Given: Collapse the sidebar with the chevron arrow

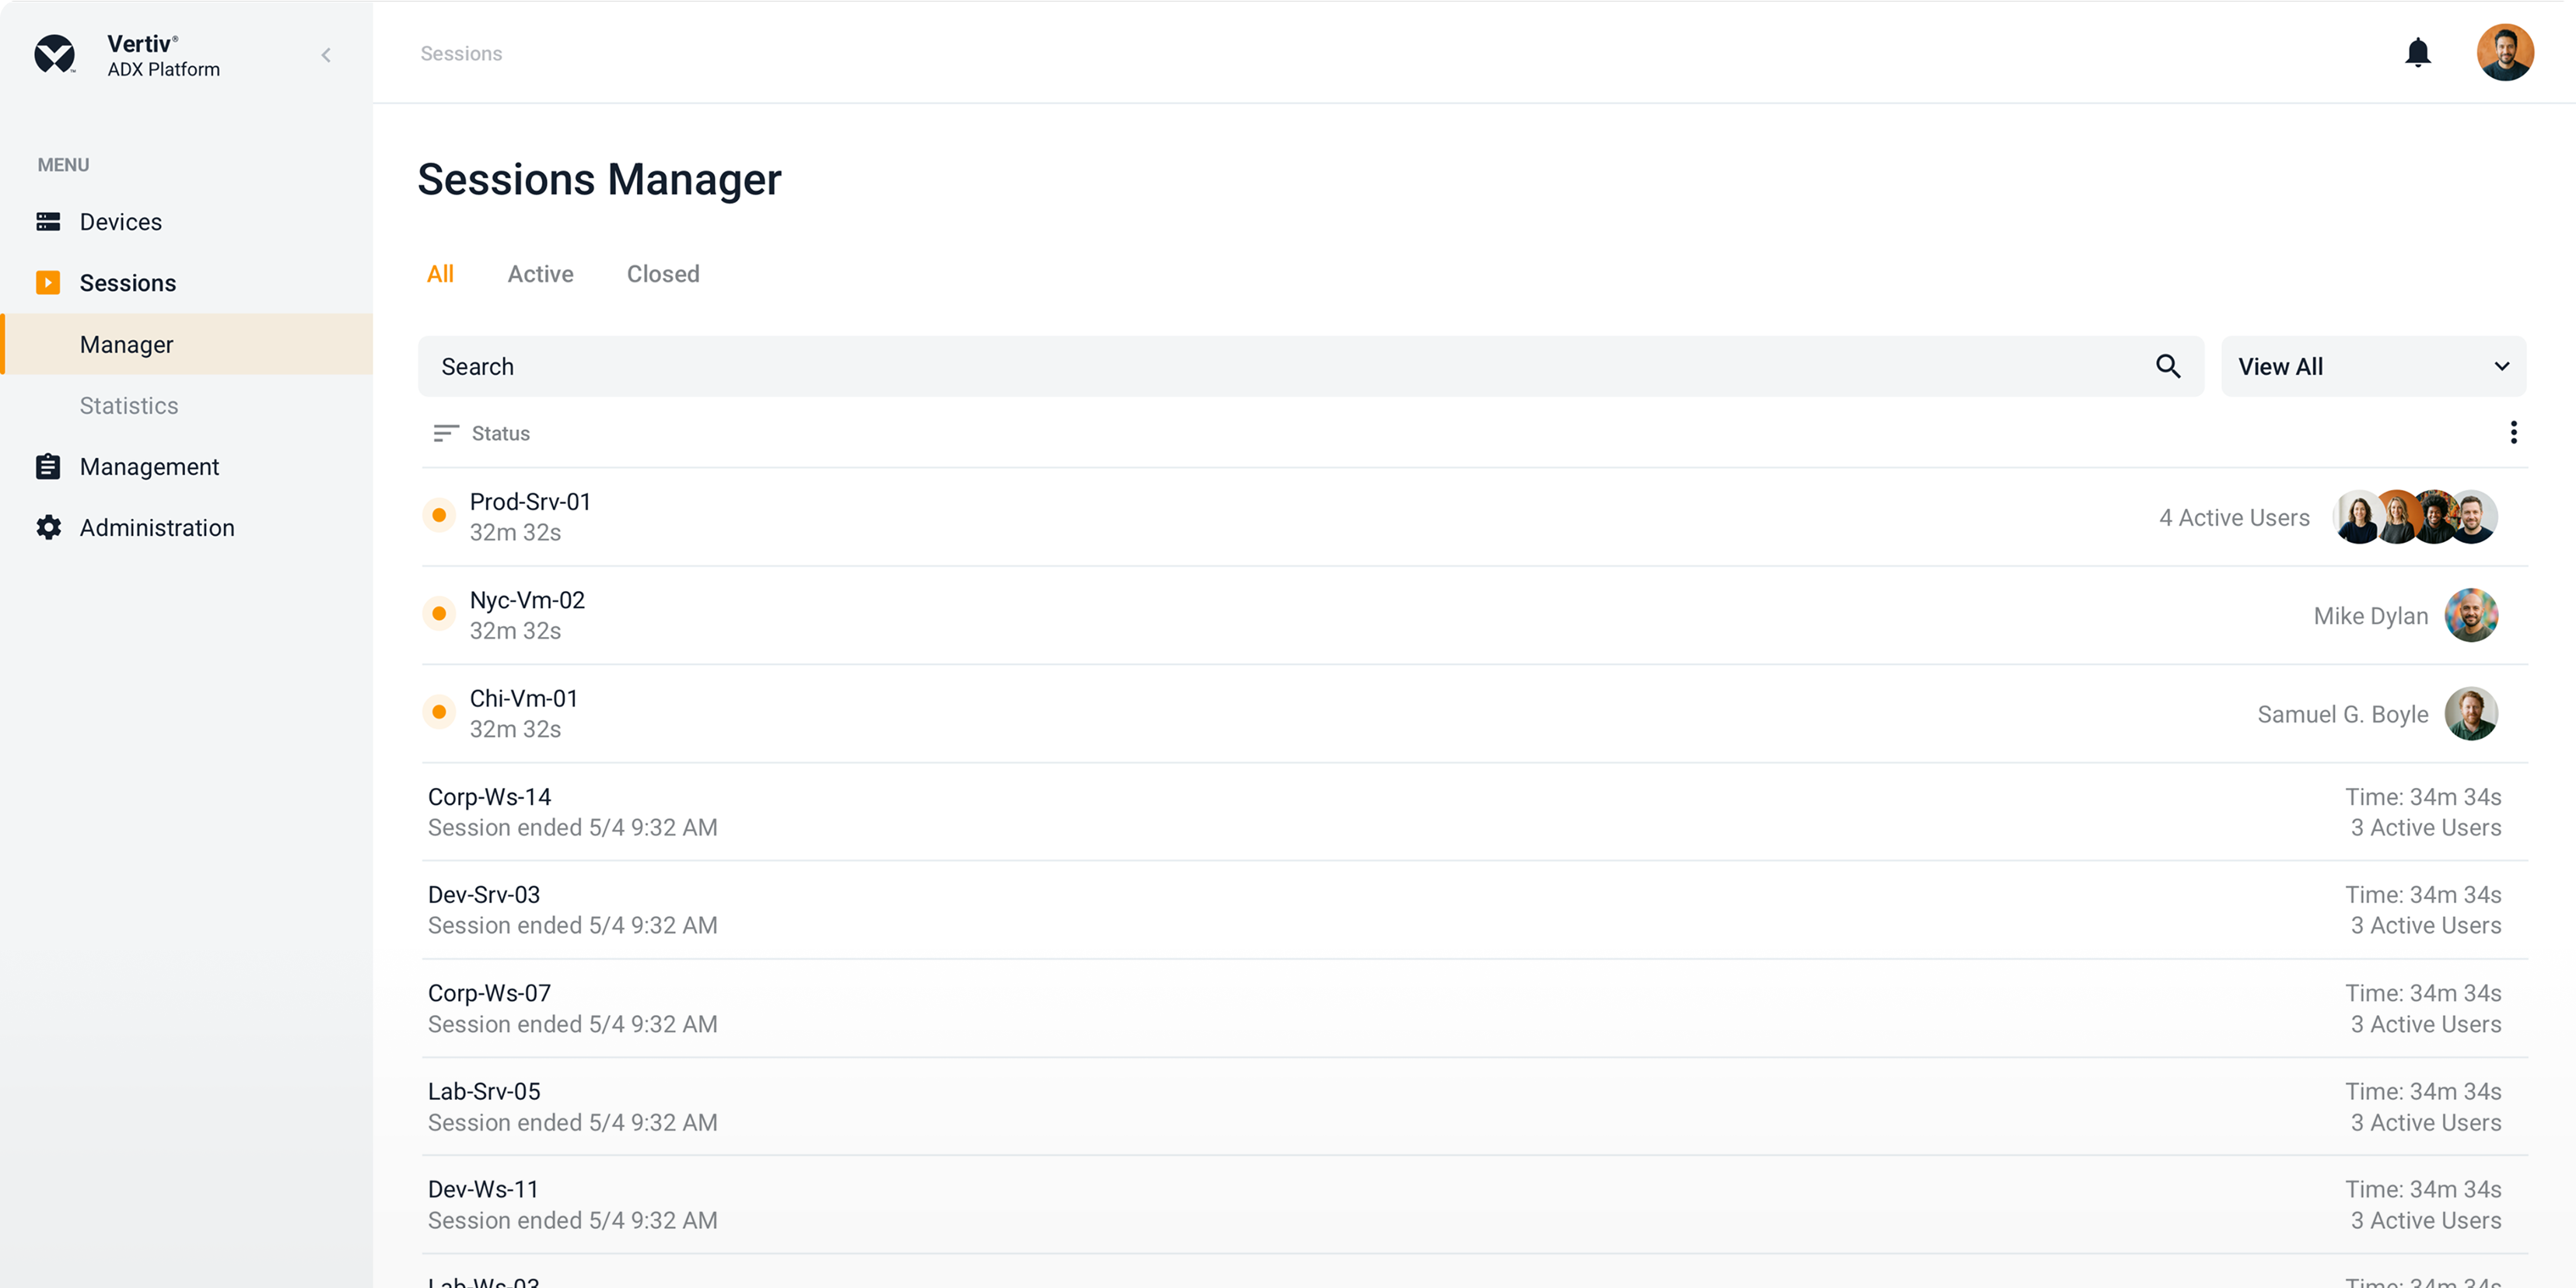Looking at the screenshot, I should click(326, 55).
